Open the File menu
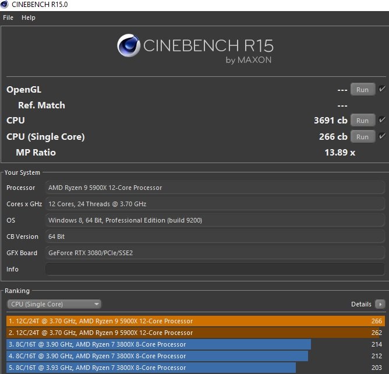 pyautogui.click(x=8, y=17)
